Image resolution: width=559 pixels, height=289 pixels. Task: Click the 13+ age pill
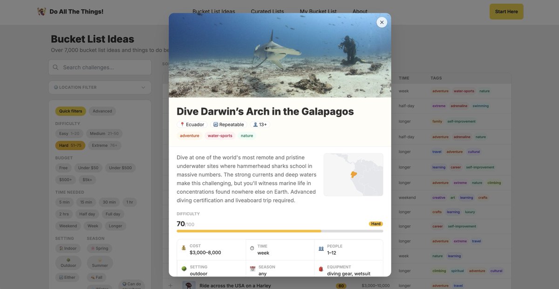point(260,125)
